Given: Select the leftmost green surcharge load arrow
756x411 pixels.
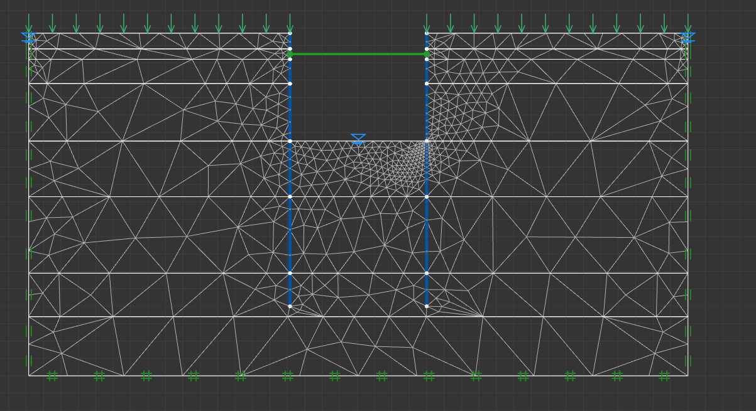Looking at the screenshot, I should [29, 23].
